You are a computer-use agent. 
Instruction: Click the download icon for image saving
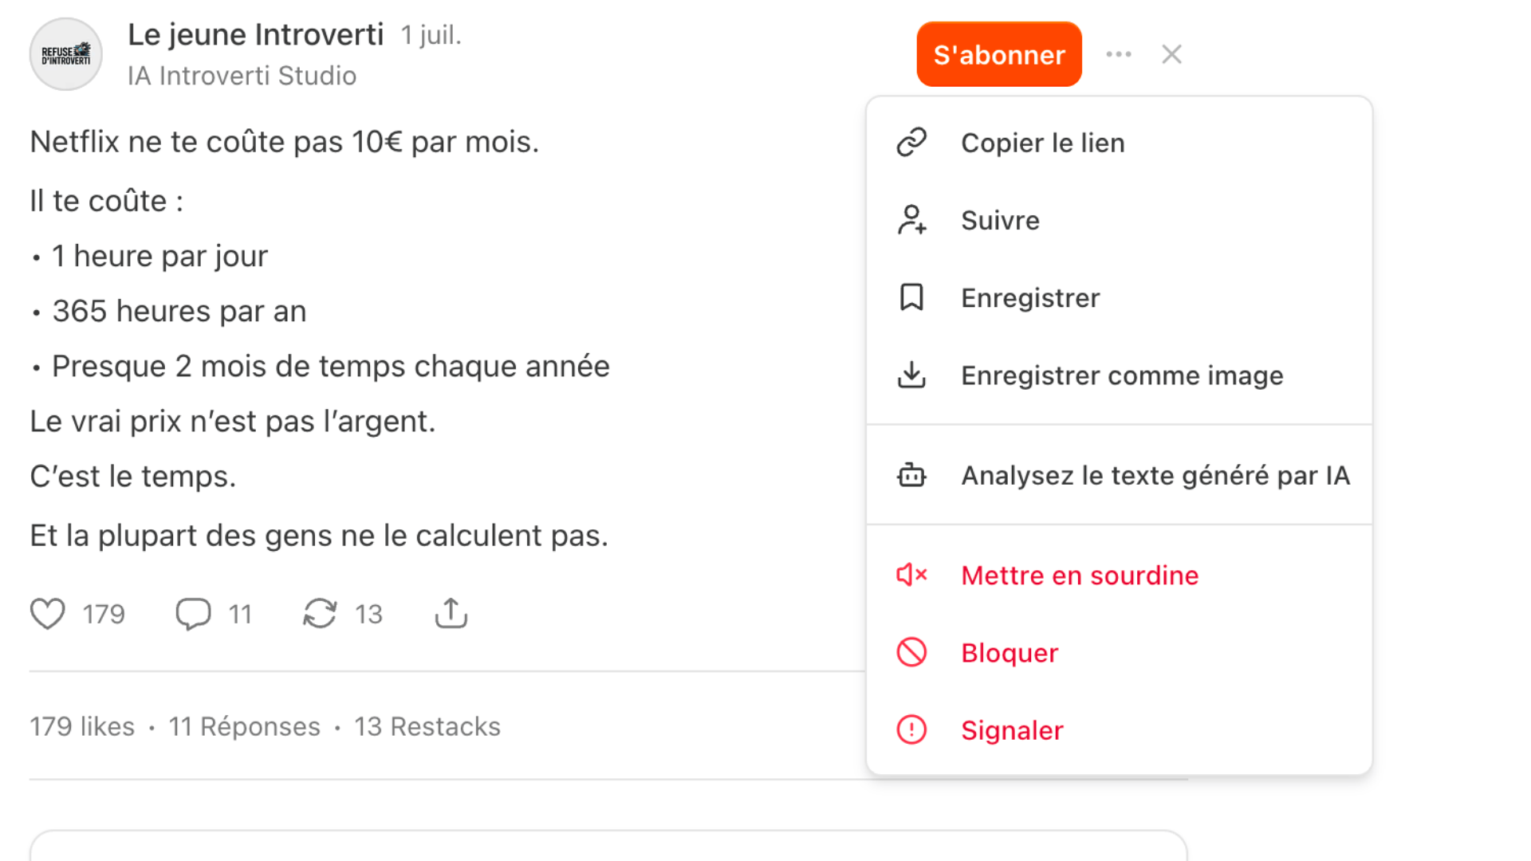tap(911, 375)
